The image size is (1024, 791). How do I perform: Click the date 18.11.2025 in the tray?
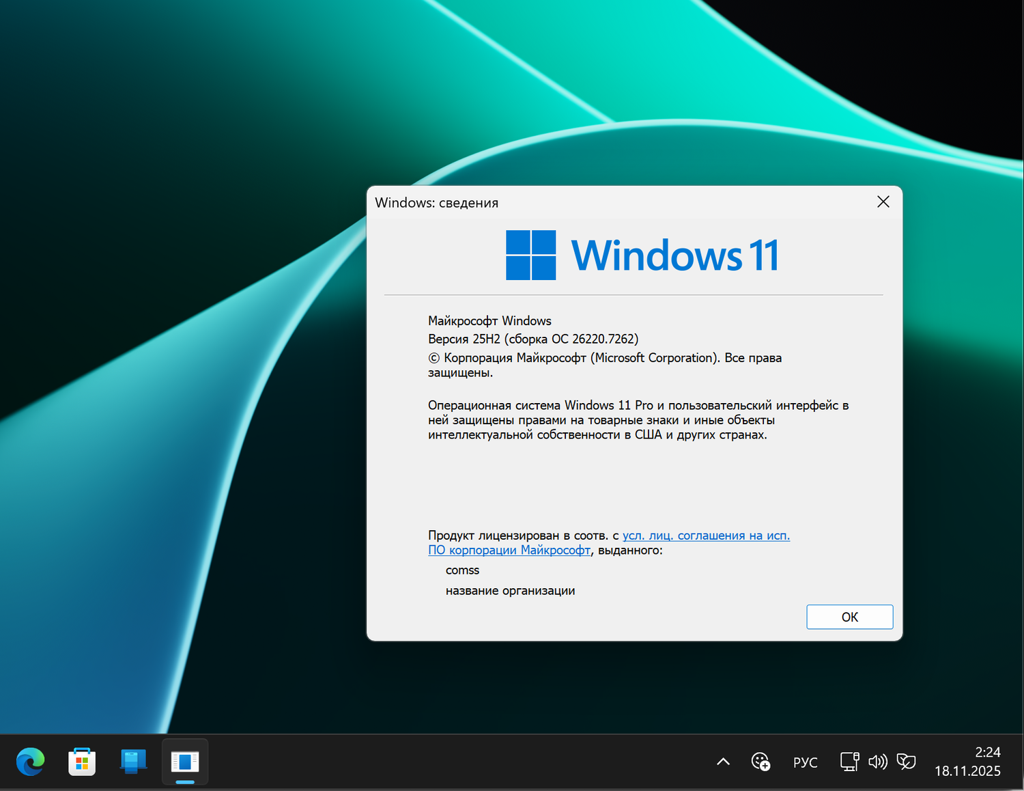967,771
